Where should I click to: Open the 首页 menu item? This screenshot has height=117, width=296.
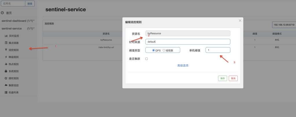(9, 13)
